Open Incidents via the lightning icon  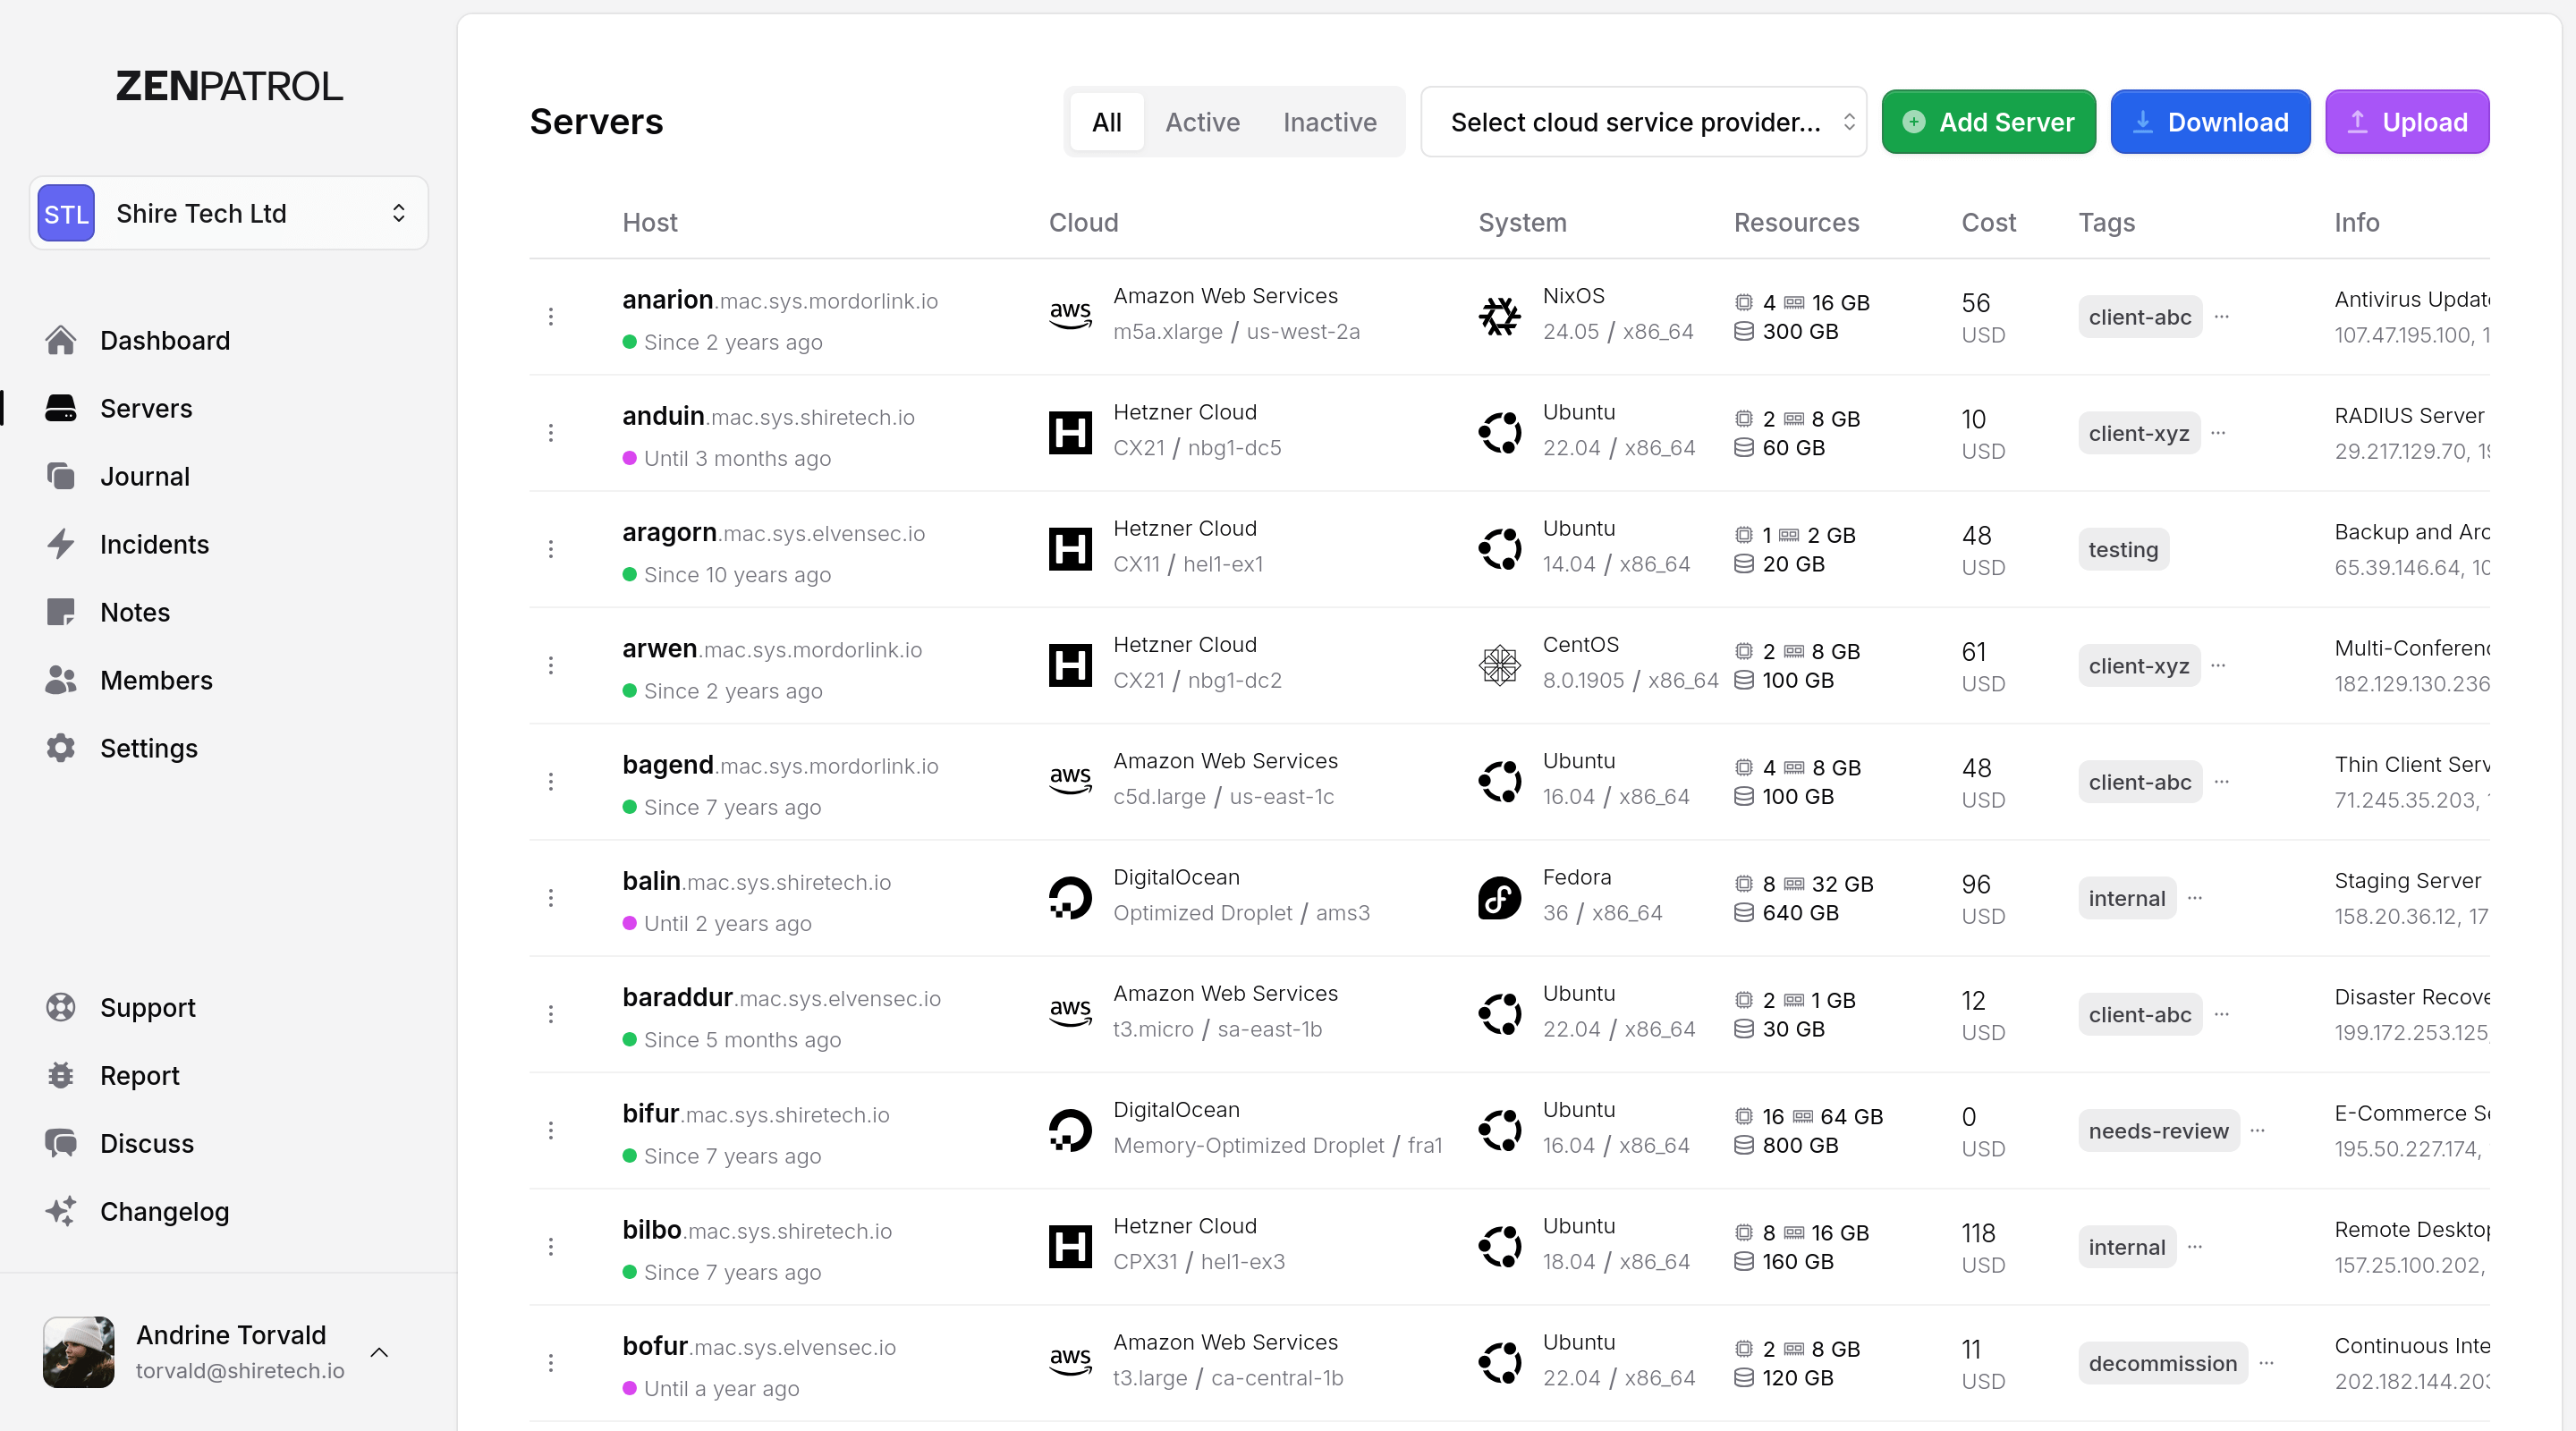(x=61, y=544)
